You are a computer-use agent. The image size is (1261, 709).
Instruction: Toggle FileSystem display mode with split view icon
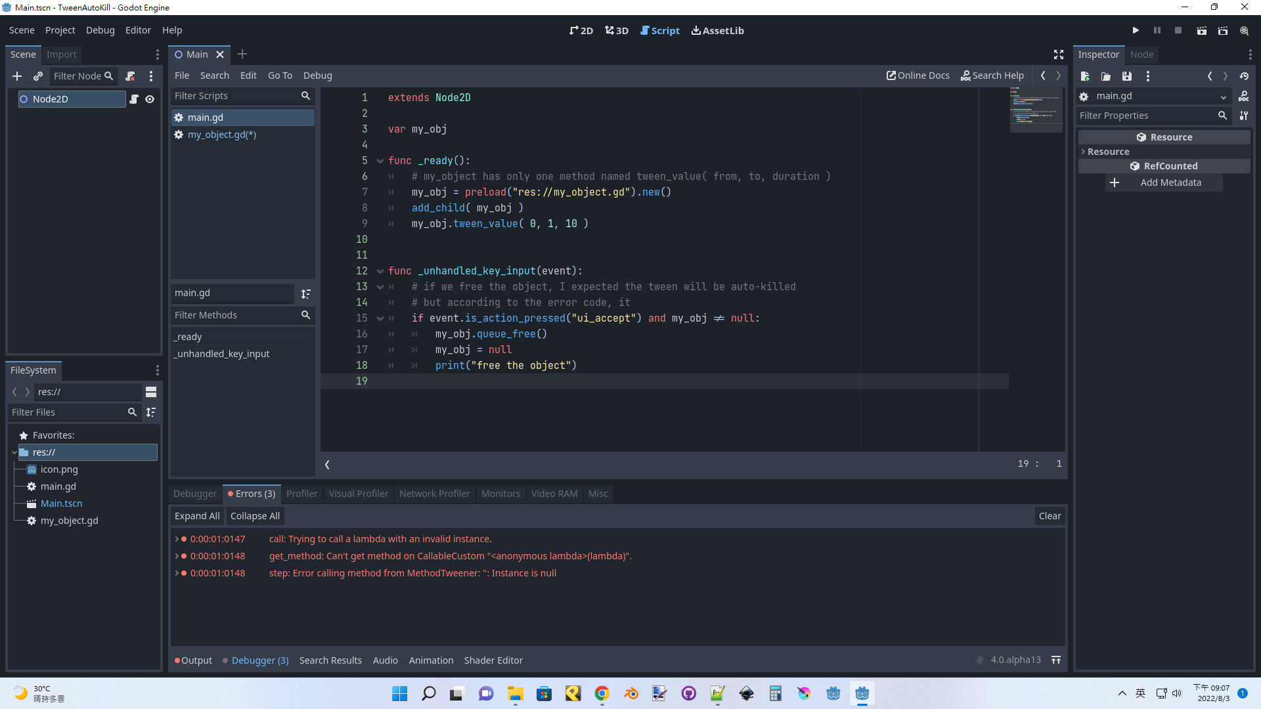point(152,392)
